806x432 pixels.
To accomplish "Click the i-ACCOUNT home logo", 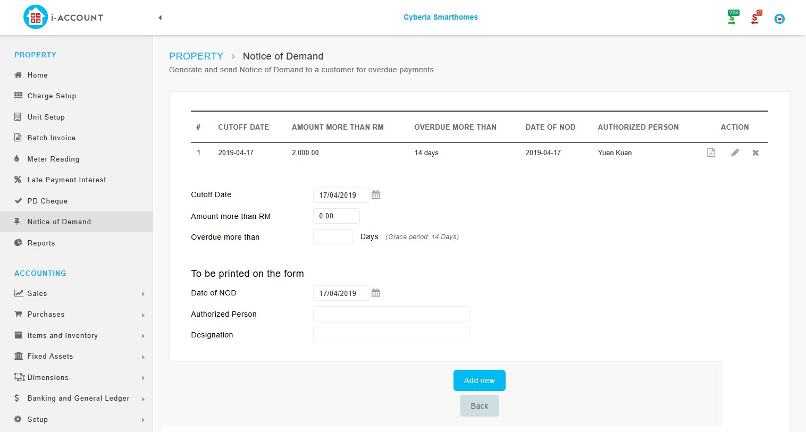I will point(63,18).
